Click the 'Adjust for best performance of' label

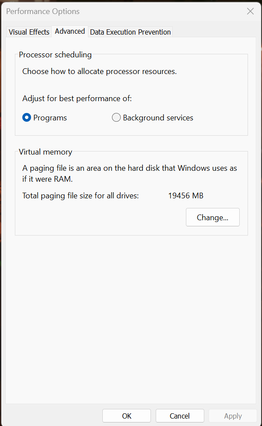tap(77, 99)
